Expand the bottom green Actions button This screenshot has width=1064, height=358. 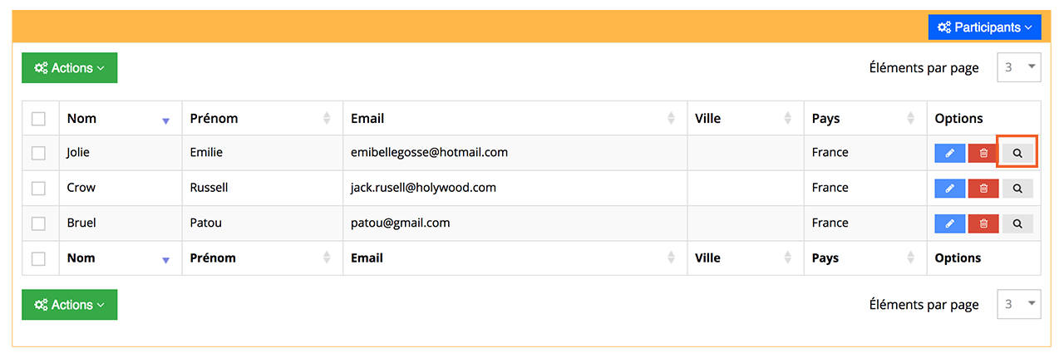click(69, 305)
